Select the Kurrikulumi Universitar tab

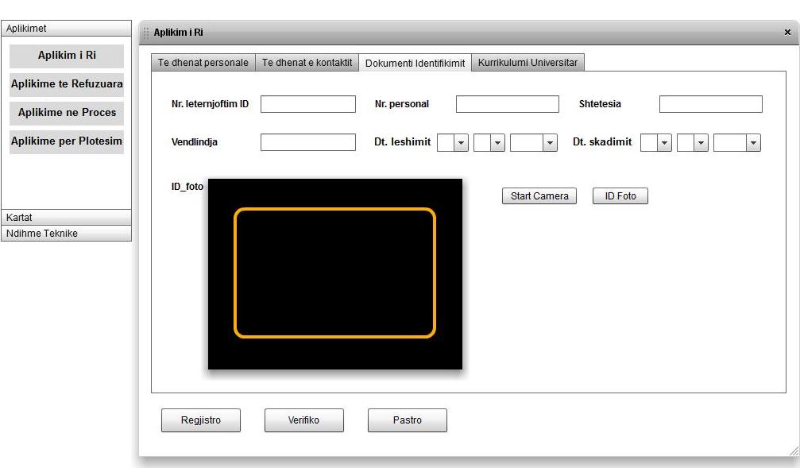pos(528,63)
